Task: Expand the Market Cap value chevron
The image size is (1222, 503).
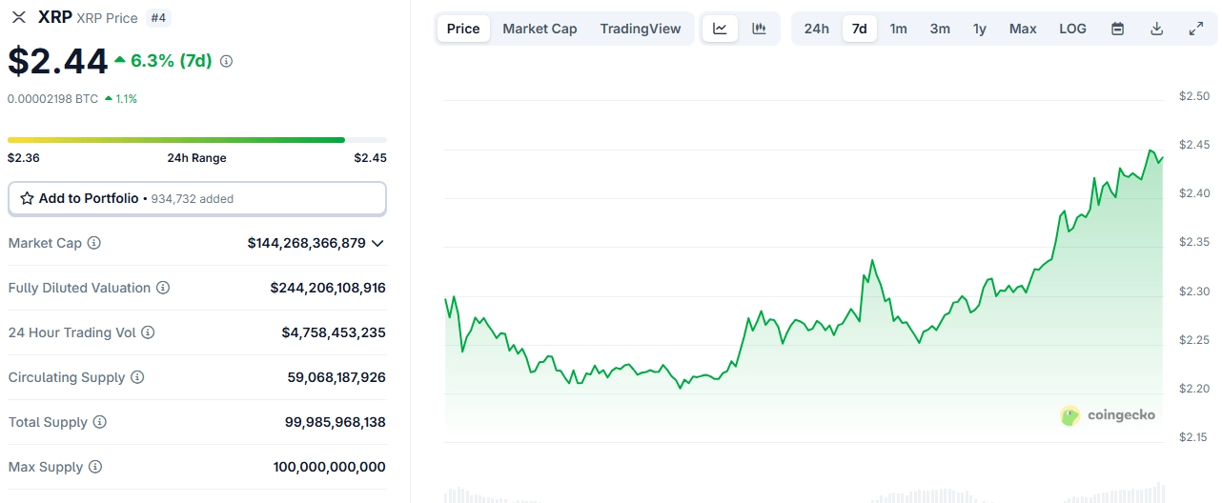Action: tap(378, 243)
